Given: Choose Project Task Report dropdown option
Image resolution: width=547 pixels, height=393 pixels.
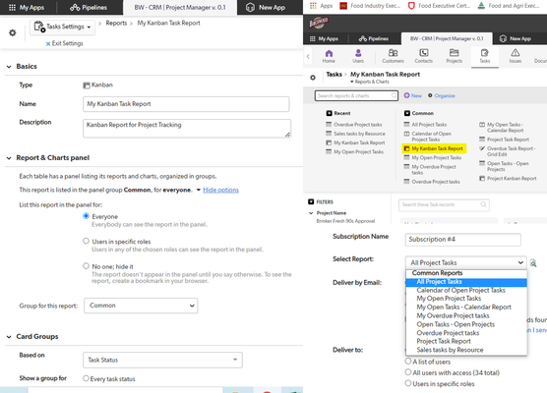Looking at the screenshot, I should tap(444, 341).
